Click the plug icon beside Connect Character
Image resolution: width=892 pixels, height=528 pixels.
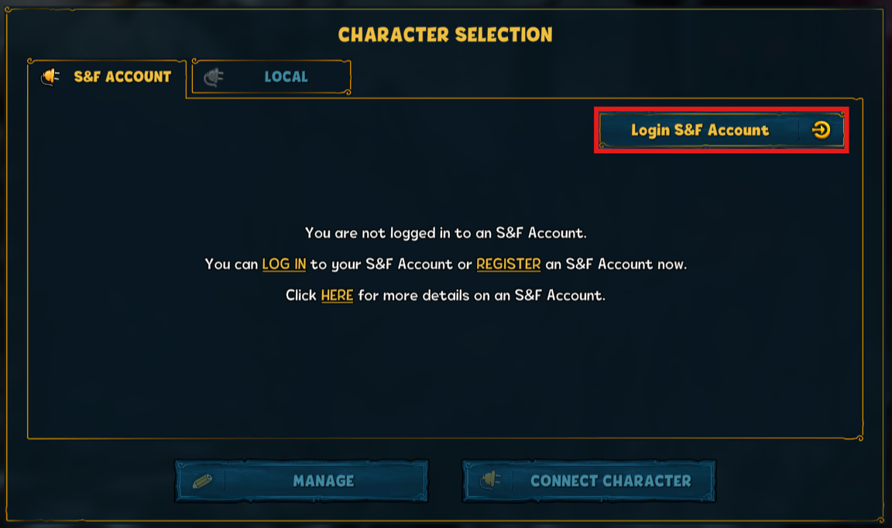coord(489,482)
